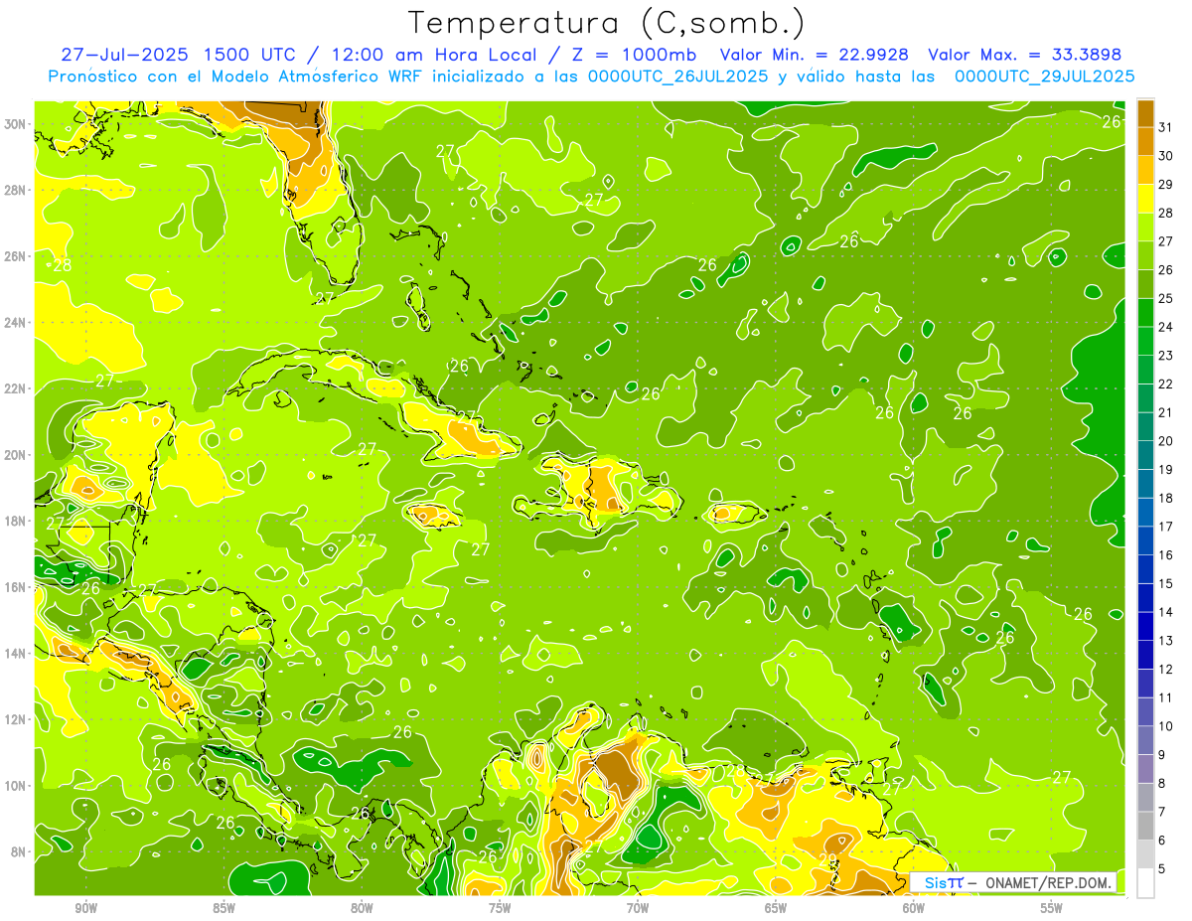Click the "75W" longitude axis label
Image resolution: width=1192 pixels, height=921 pixels.
tap(500, 908)
